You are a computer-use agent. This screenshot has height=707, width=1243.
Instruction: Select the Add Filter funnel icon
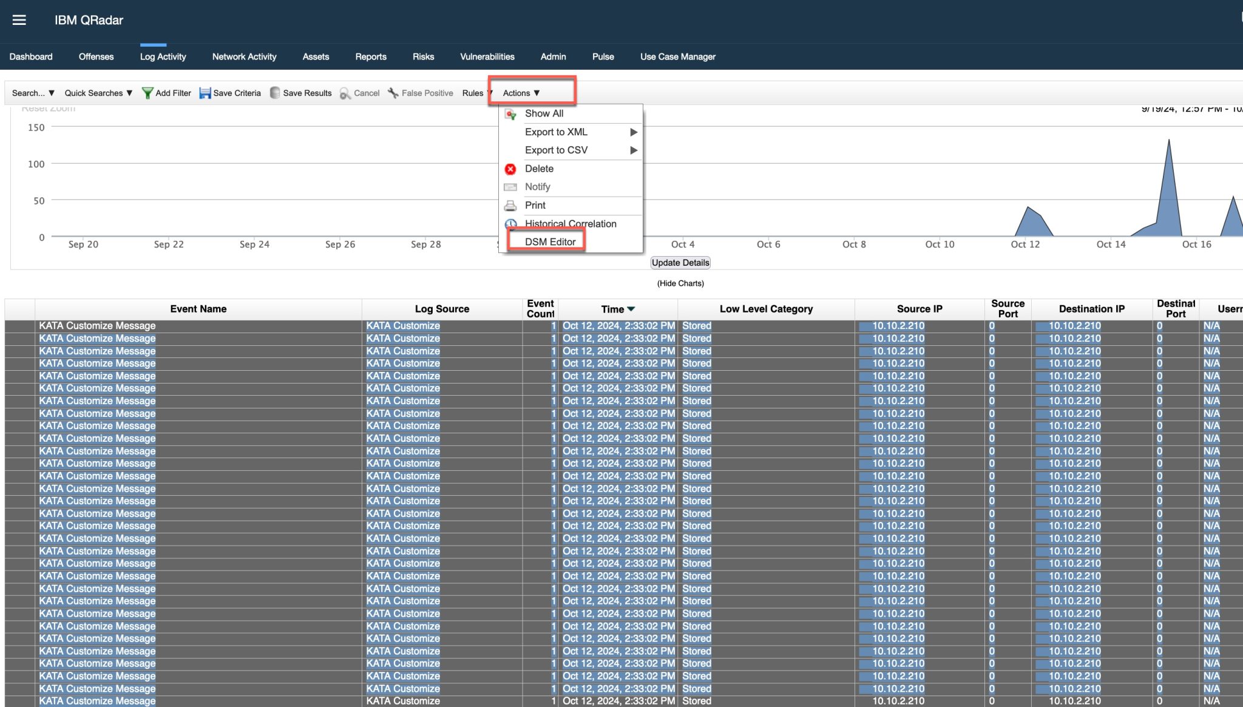(147, 93)
